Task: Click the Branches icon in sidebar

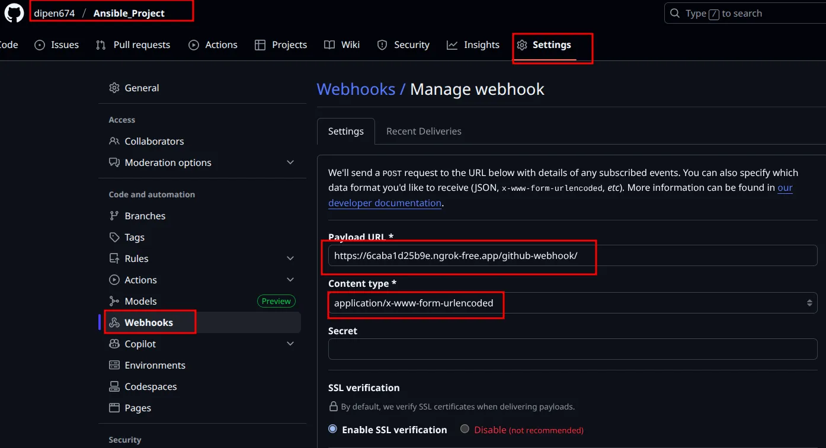Action: (114, 216)
